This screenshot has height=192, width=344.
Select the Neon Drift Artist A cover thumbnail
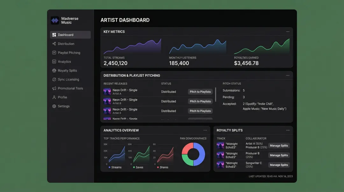coord(107,92)
